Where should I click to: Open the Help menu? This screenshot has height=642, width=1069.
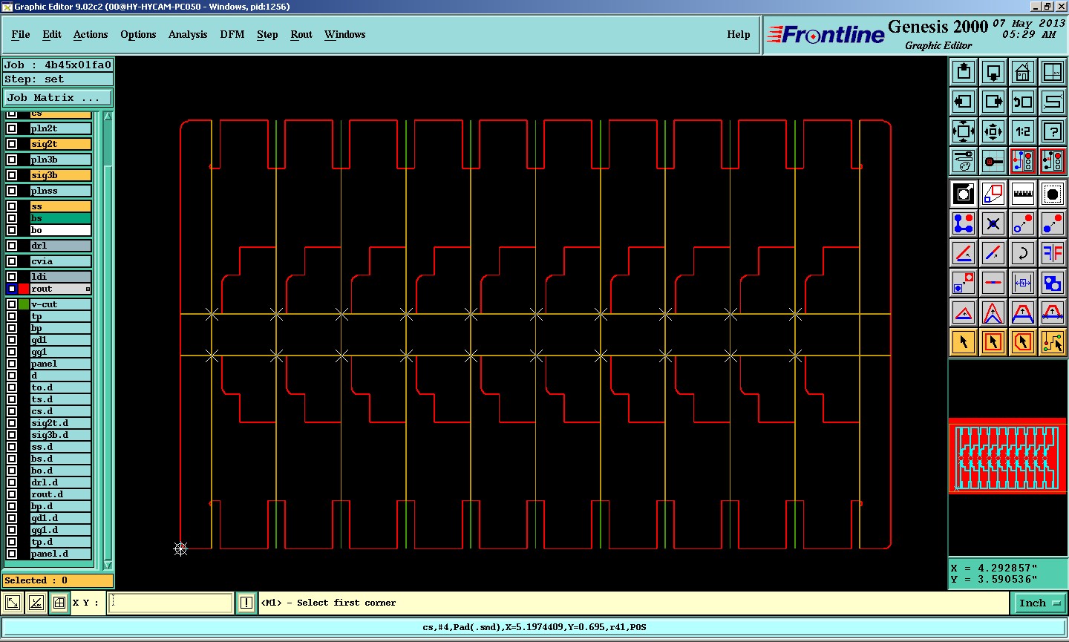coord(739,34)
